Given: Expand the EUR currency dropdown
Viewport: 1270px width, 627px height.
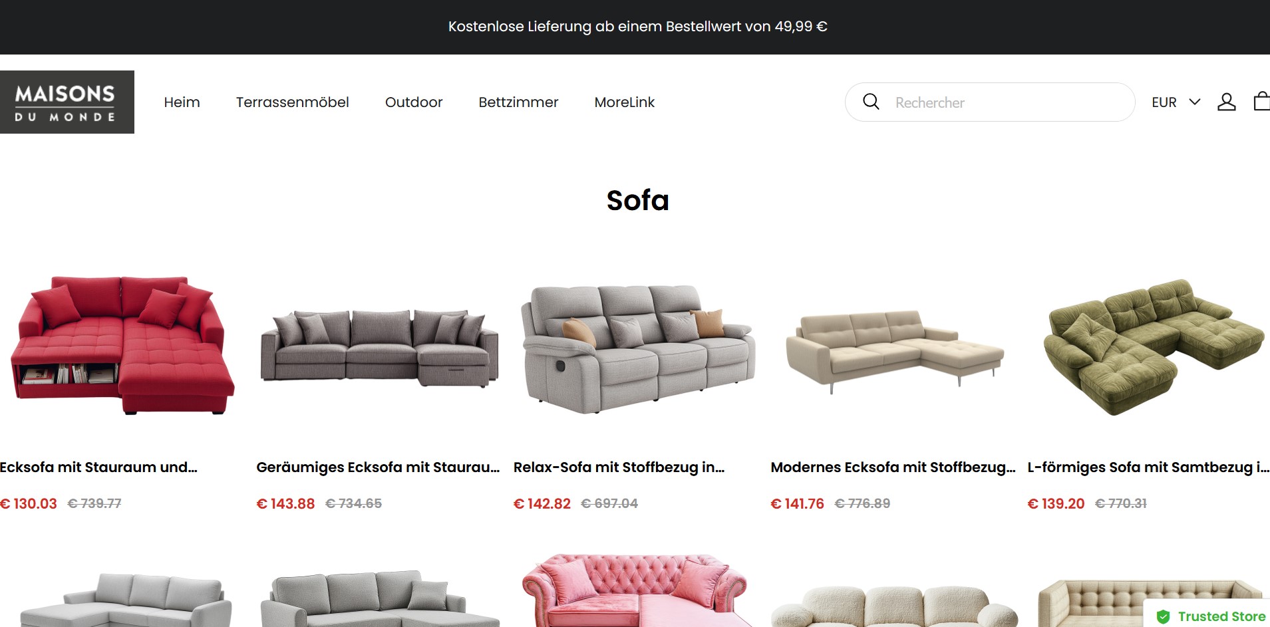Looking at the screenshot, I should click(1176, 102).
